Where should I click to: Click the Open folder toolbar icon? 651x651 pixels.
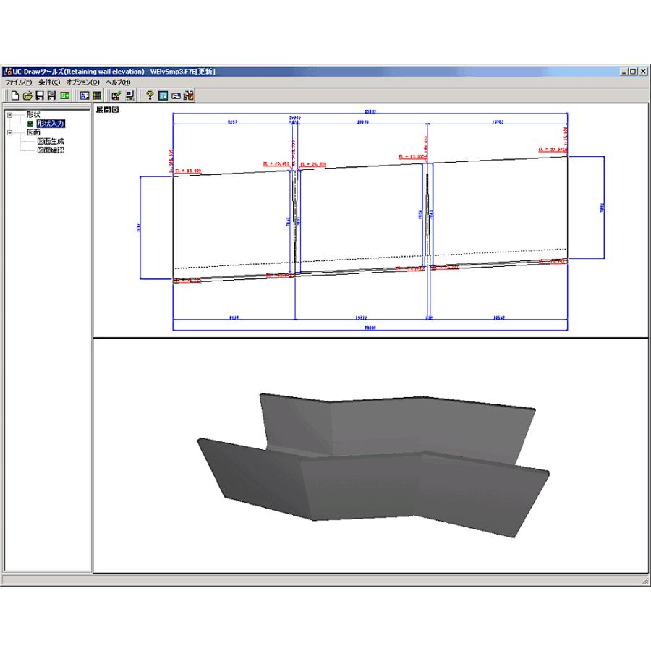(27, 95)
